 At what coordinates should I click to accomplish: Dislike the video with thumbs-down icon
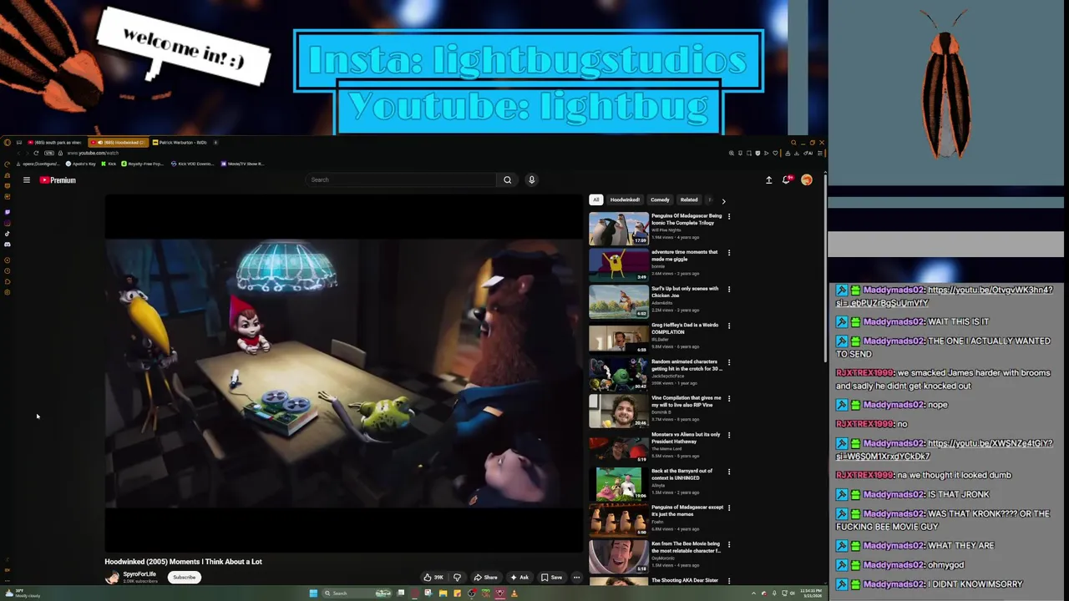click(x=457, y=577)
